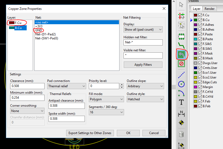
Task: Increase the Priority level with up arrow
Action: pyautogui.click(x=122, y=85)
